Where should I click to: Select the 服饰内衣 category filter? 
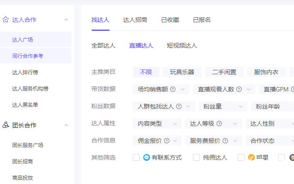click(x=266, y=72)
